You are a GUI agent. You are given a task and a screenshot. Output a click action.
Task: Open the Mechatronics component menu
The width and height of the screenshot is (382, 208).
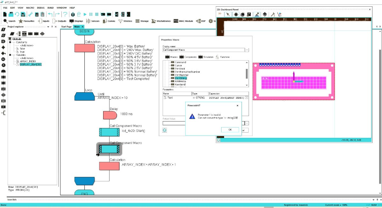pos(161,21)
